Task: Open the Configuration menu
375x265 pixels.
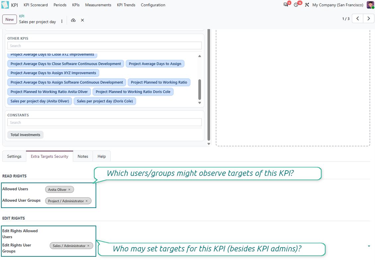Action: click(153, 5)
